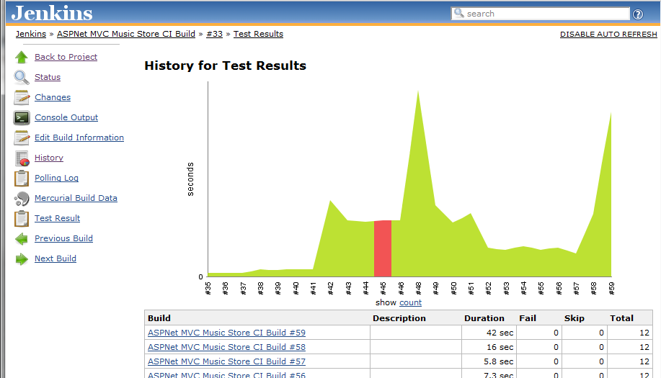Click the magnifier icon inside search box

tap(458, 13)
